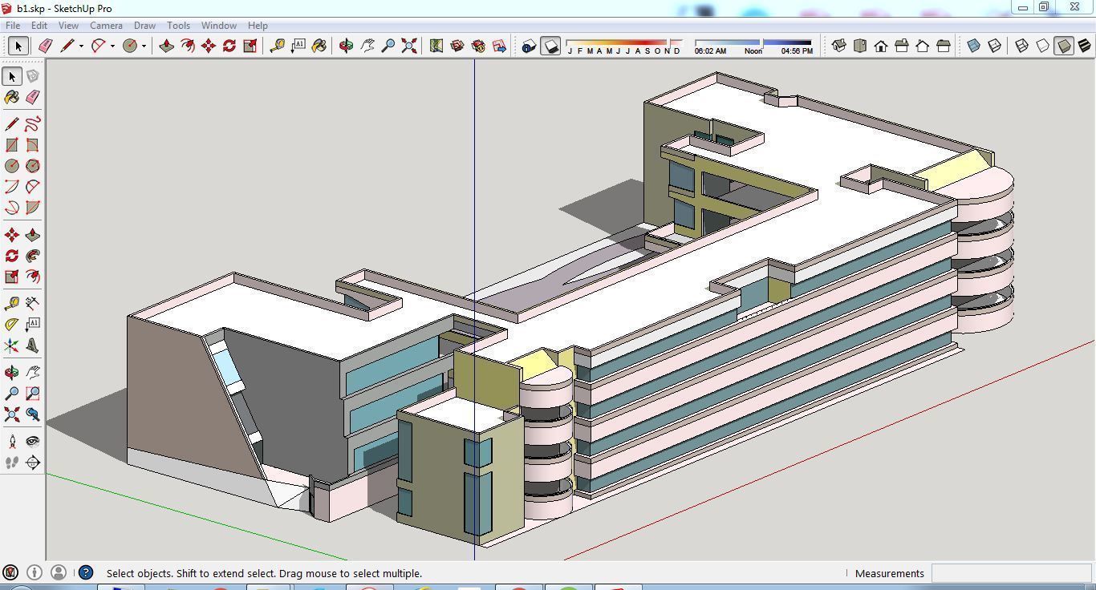The image size is (1096, 590).
Task: Open Instructor via question mark icon
Action: point(86,572)
